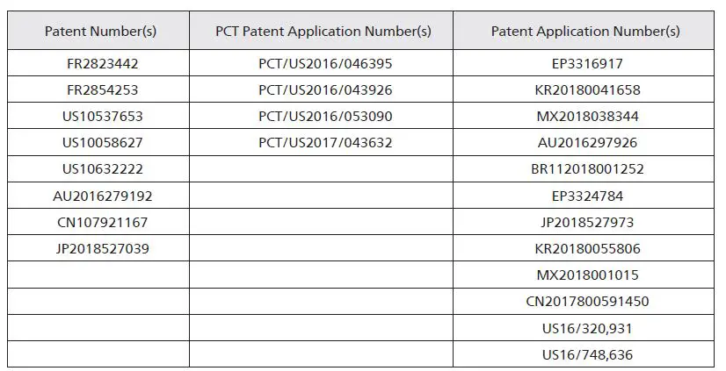726x371 pixels.
Task: Click PCT application PCT/US2016/046395
Action: pos(324,64)
